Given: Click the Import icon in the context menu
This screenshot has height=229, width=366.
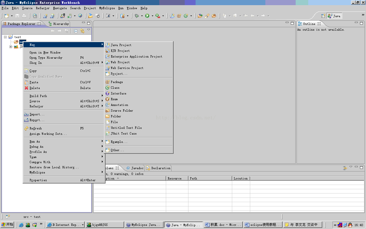Looking at the screenshot, I should click(x=27, y=114).
